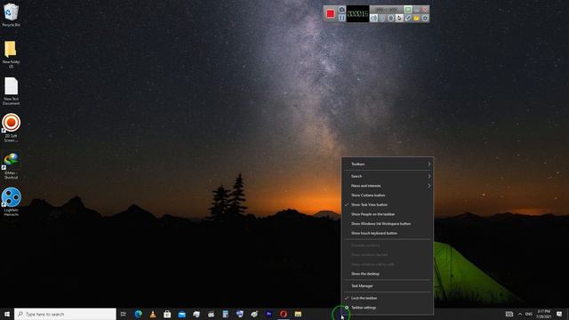The image size is (569, 320).
Task: Click the recording elapsed time display
Action: [x=357, y=14]
